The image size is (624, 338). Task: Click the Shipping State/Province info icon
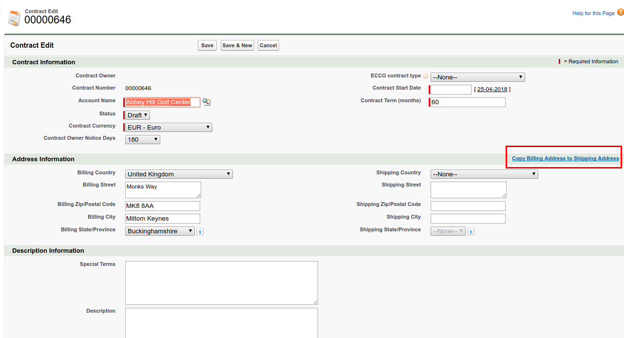click(x=471, y=232)
